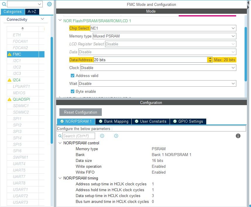Image resolution: width=251 pixels, height=207 pixels.
Task: Click the Bank 1 NOR/PSRAM 1 value
Action: [x=171, y=155]
